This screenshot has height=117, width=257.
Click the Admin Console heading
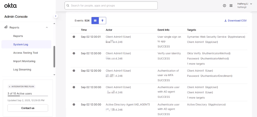16,16
